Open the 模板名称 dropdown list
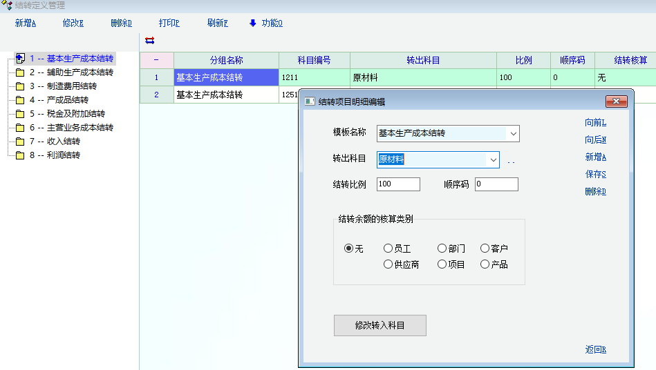Viewport: 656px width, 370px height. 512,133
